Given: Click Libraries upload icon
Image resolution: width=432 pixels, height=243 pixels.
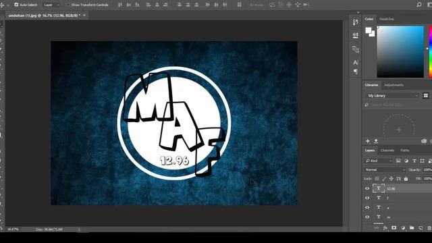Looking at the screenshot, I should (376, 141).
